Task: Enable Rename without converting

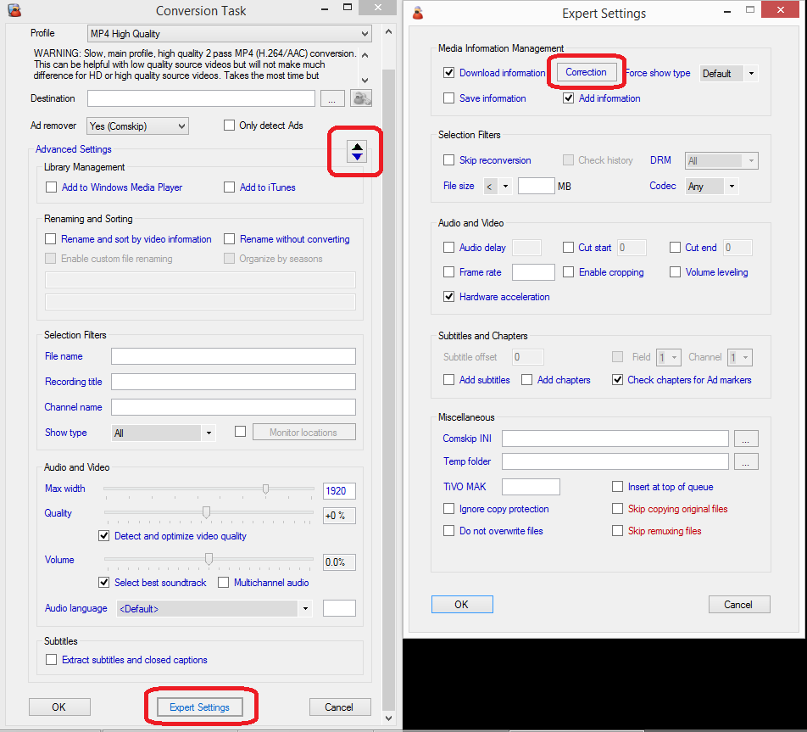Action: pyautogui.click(x=230, y=238)
